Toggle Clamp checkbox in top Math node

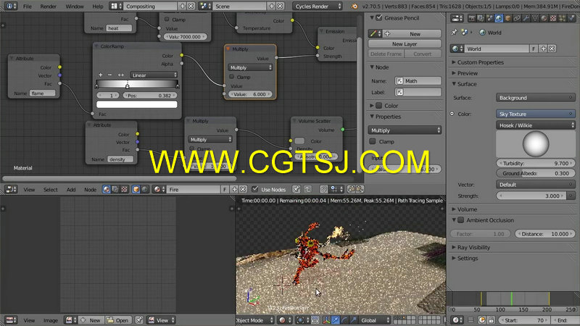pos(167,20)
